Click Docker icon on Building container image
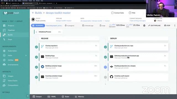Screen dimensions: 177x99 tap(42, 67)
